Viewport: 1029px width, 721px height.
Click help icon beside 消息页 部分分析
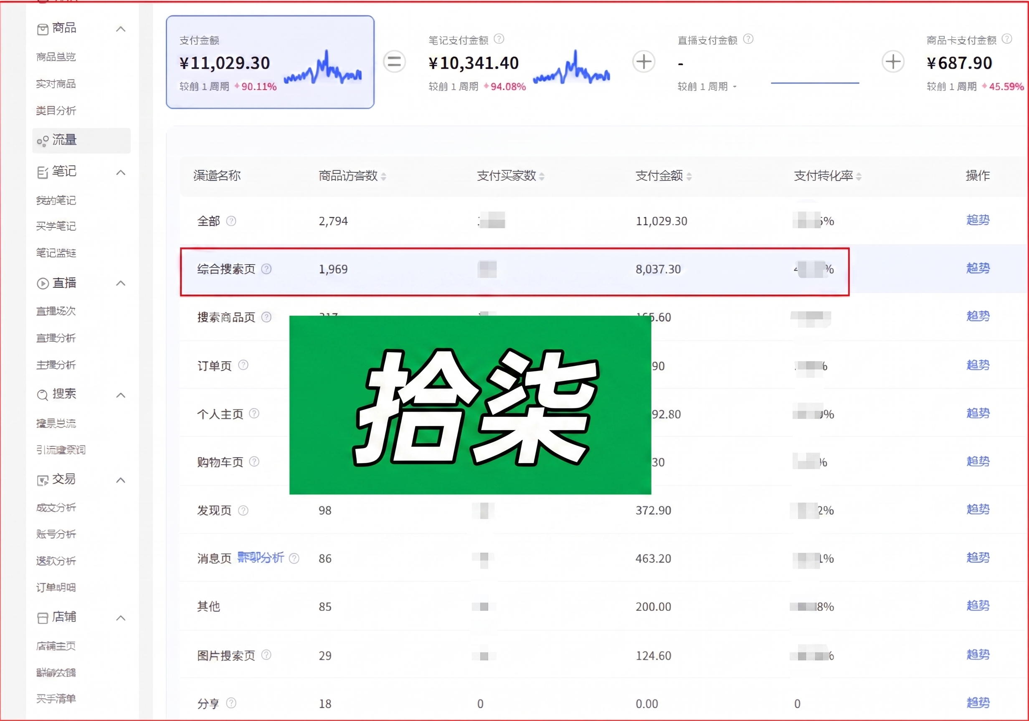point(294,558)
